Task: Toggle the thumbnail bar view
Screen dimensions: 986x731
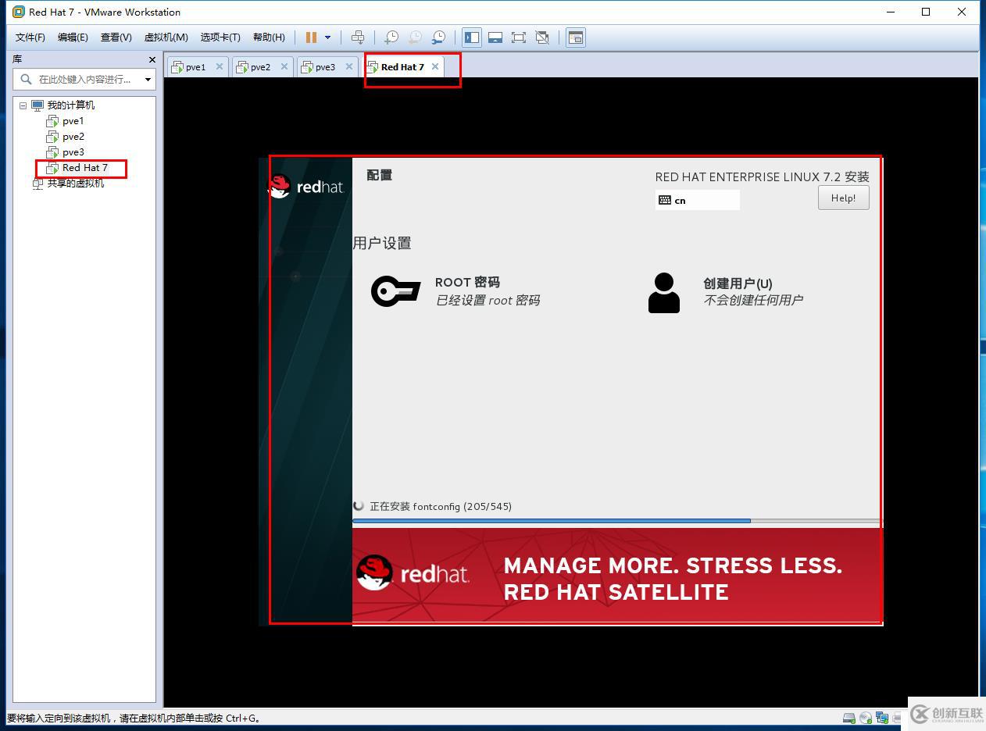Action: 495,37
